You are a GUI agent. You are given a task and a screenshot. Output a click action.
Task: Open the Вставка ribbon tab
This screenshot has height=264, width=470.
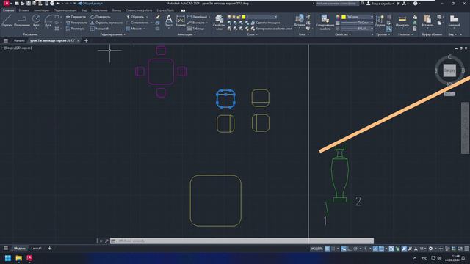23,10
